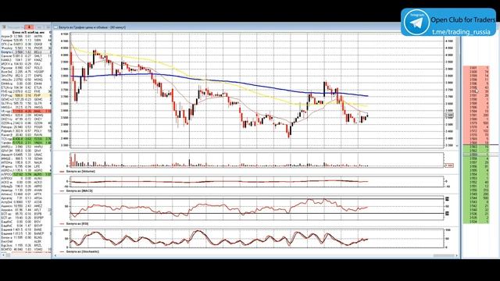Click the chart window title bar
Screen dimensions: 500x281
coord(255,27)
